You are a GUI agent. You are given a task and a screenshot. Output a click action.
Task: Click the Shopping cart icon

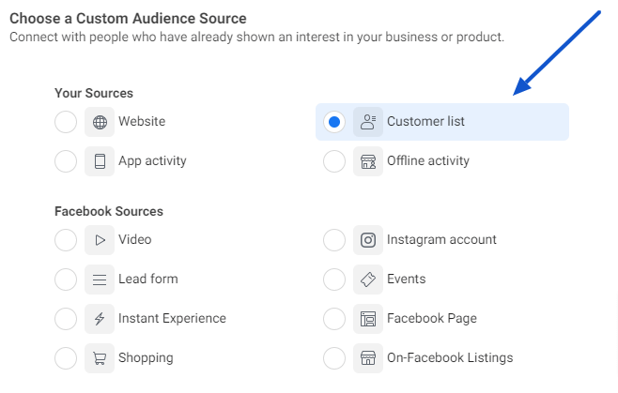(x=100, y=358)
